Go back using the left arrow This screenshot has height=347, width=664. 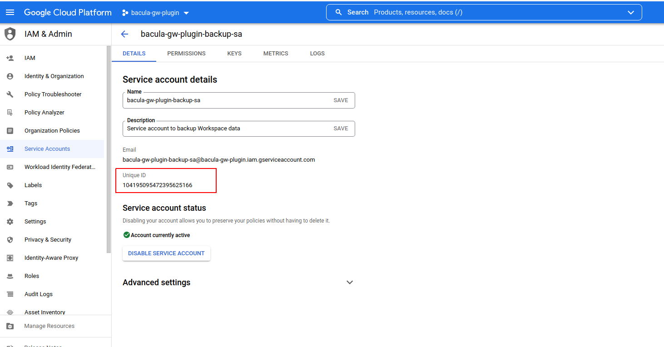coord(124,34)
